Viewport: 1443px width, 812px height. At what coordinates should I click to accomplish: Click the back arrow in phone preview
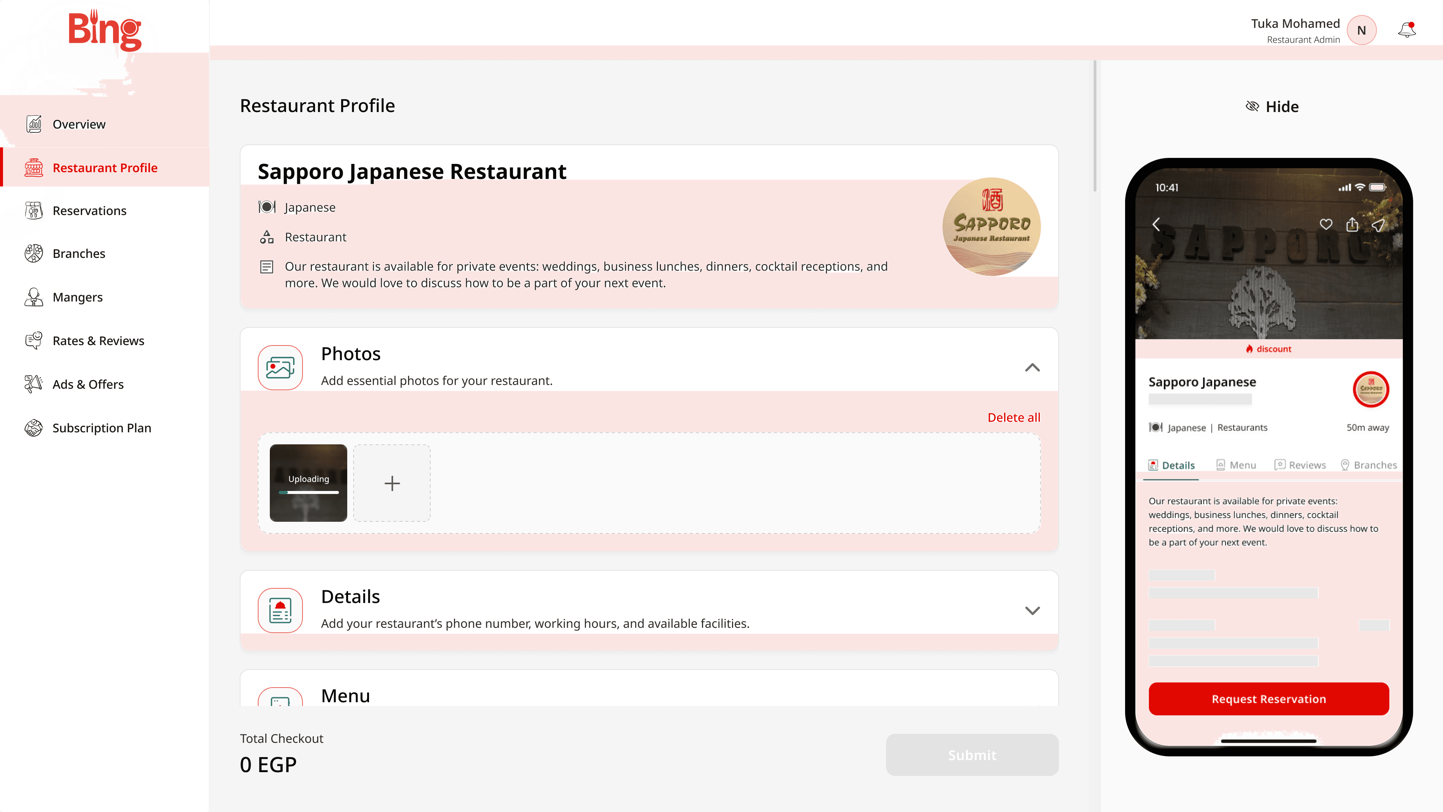coord(1156,225)
